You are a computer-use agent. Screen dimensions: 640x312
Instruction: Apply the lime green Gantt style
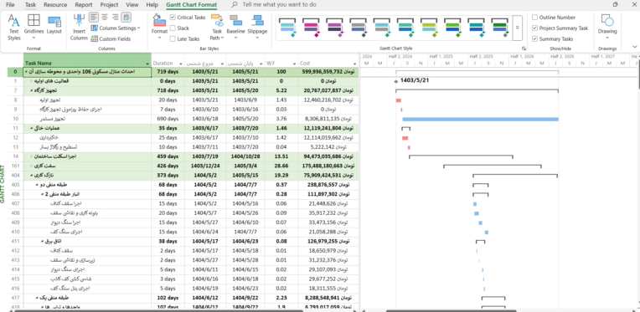(x=429, y=28)
